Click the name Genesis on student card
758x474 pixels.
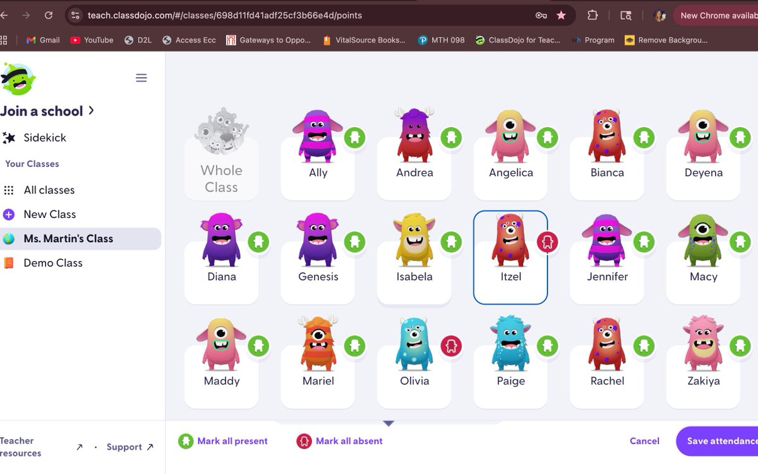318,277
